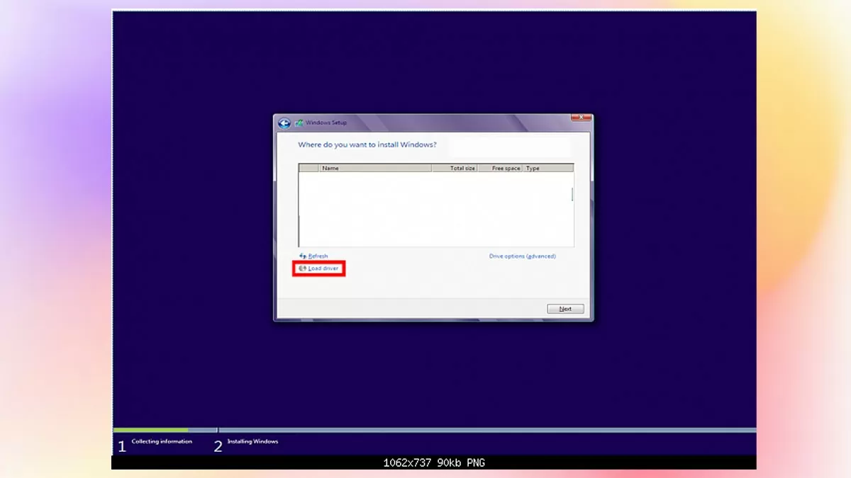Click the Load driver icon in red box

pyautogui.click(x=304, y=268)
